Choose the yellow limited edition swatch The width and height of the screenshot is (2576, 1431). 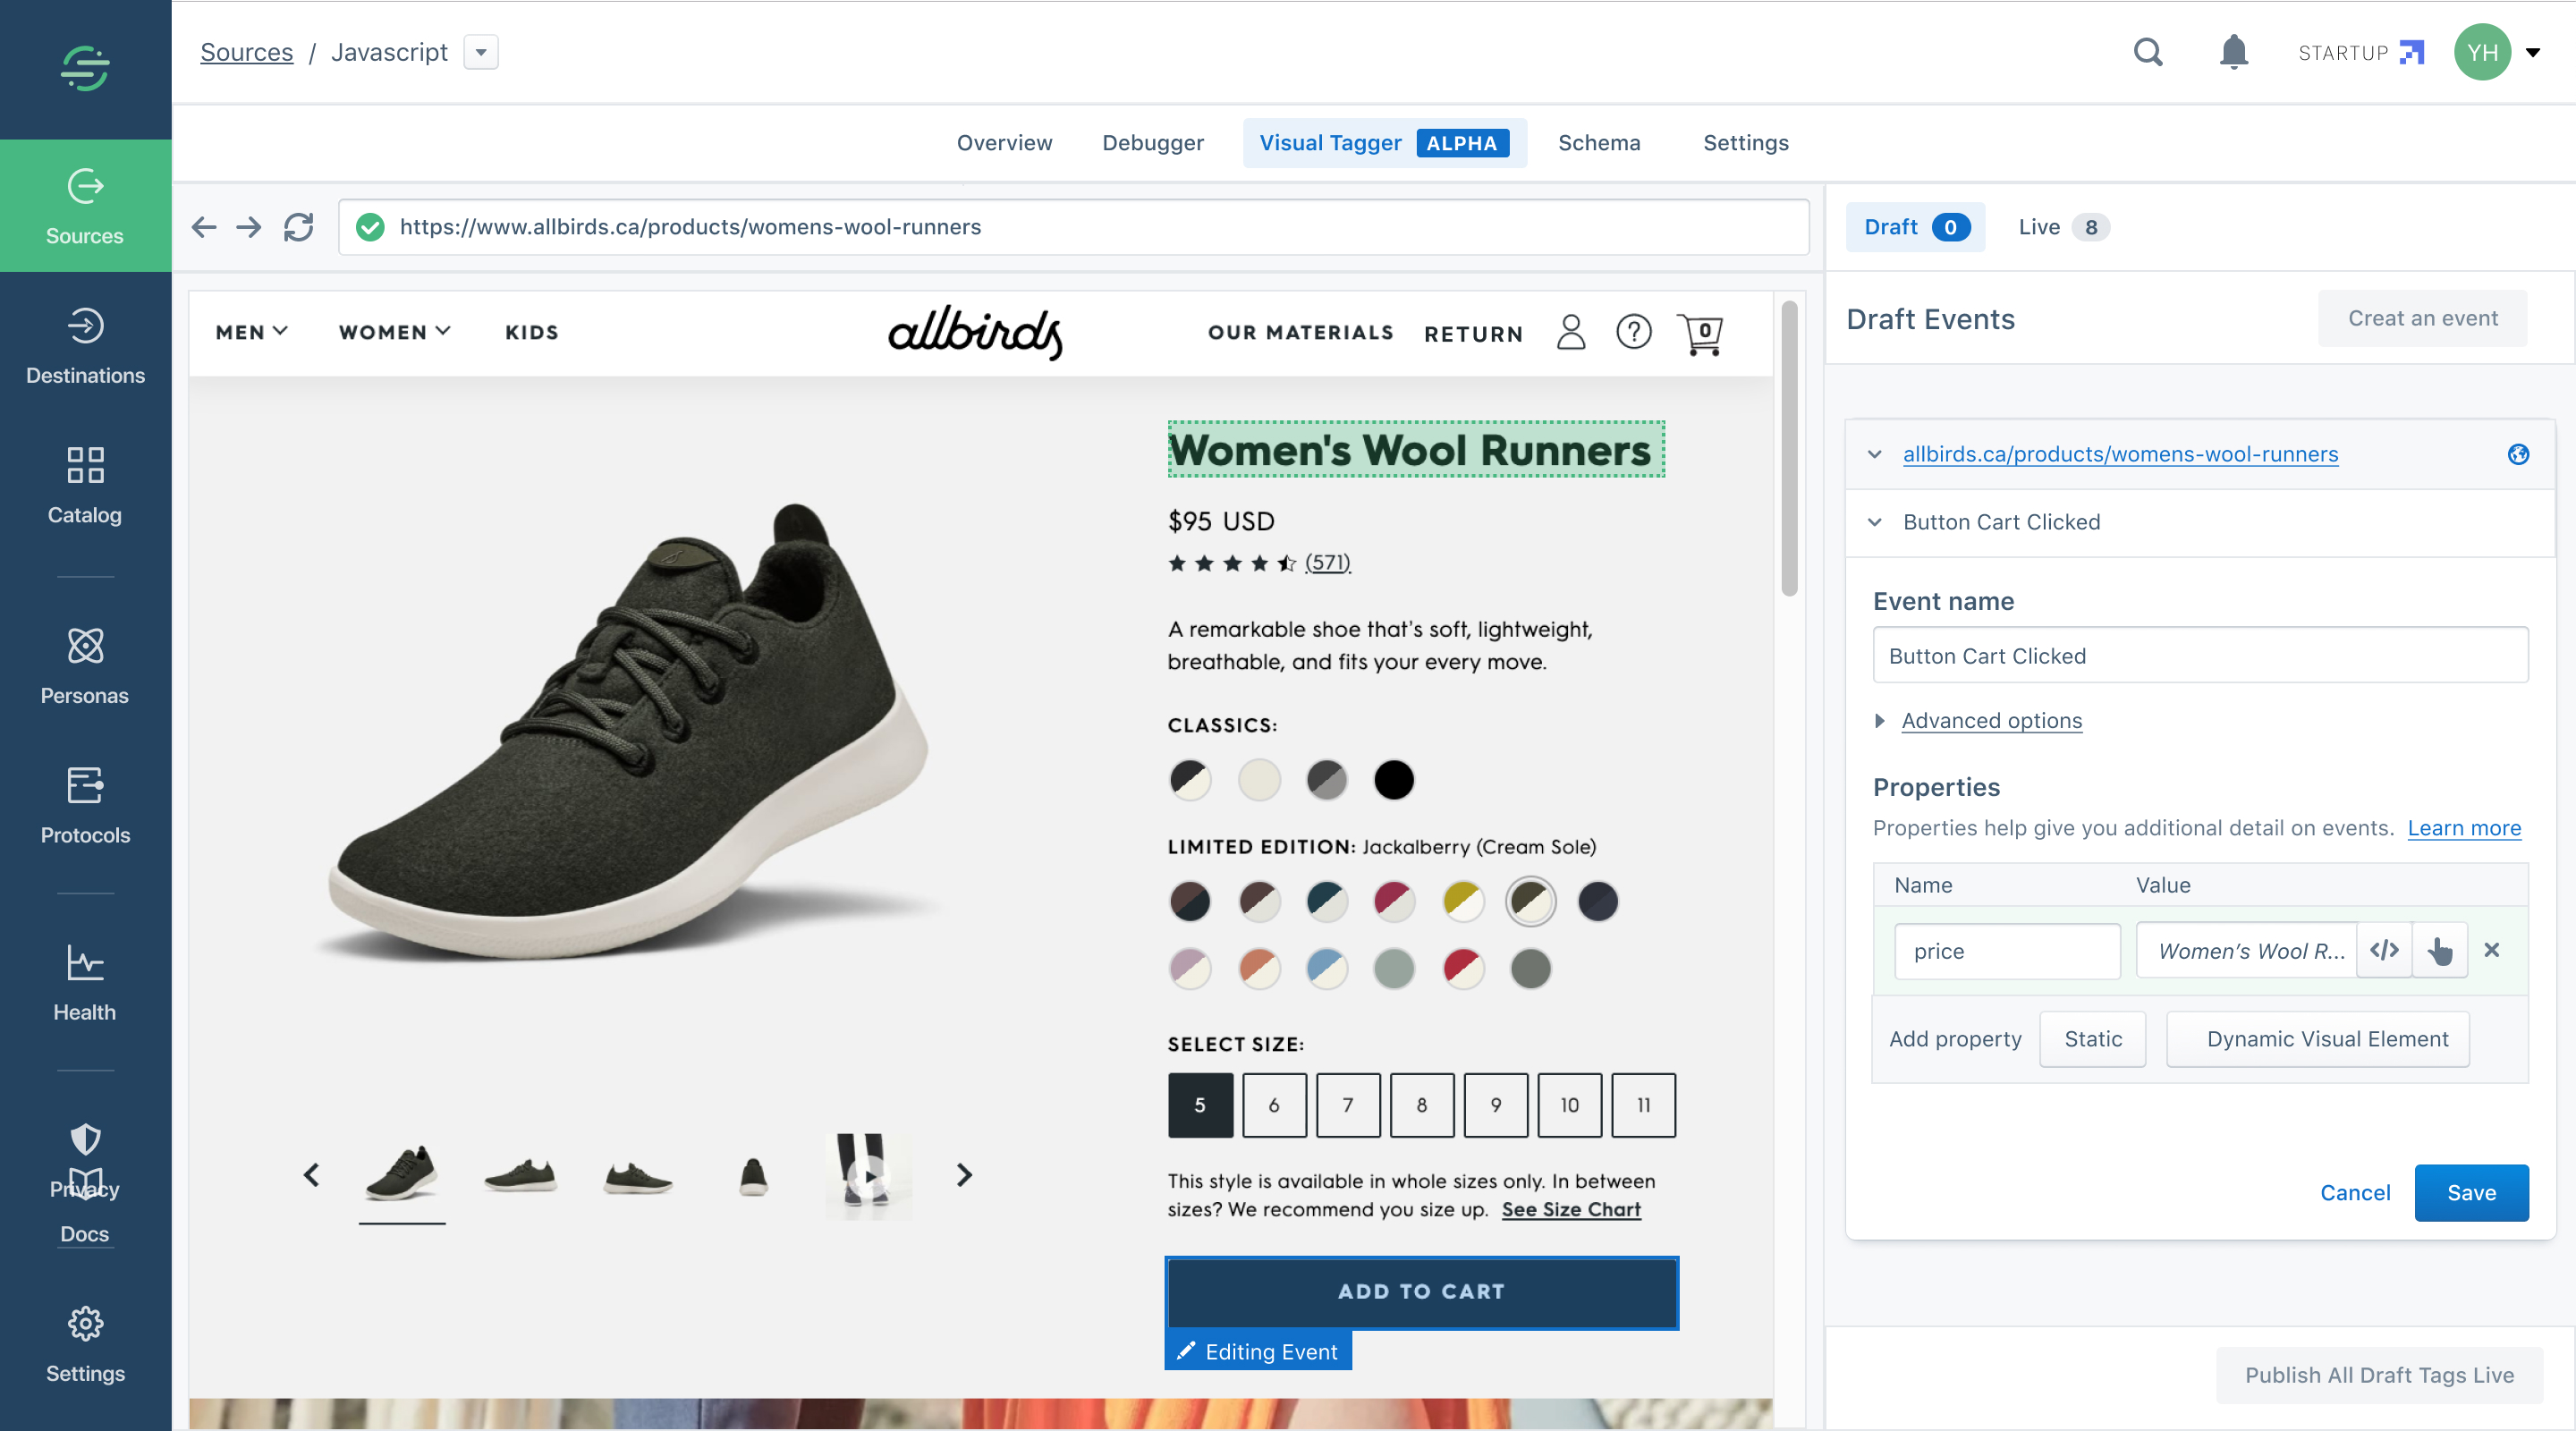click(x=1463, y=901)
